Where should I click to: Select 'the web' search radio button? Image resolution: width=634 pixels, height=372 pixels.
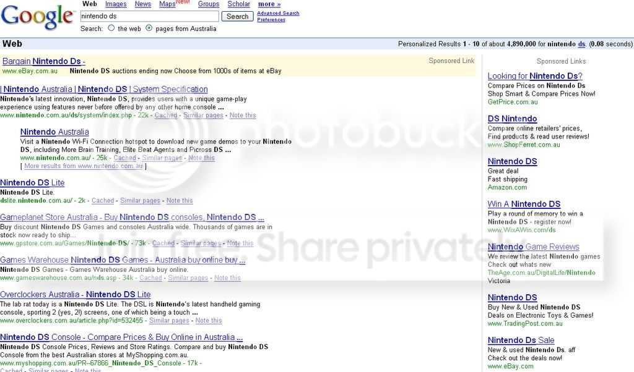point(111,28)
